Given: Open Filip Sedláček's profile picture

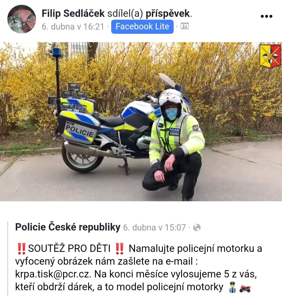Looking at the screenshot, I should pos(21,19).
